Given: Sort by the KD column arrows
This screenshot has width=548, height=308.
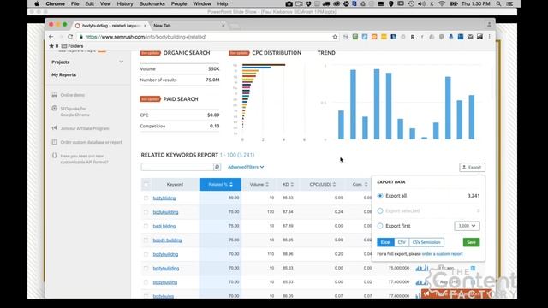Looking at the screenshot, I should [292, 185].
